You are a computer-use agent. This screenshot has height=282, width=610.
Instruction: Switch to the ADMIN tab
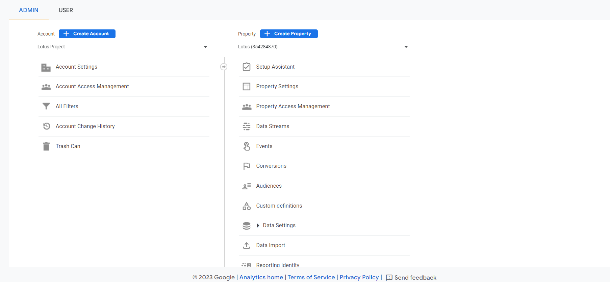(x=29, y=10)
